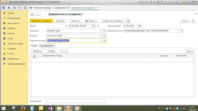Viewport: 198px width, 111px height.
Task: Click the back arrow button
Action: coord(32,14)
